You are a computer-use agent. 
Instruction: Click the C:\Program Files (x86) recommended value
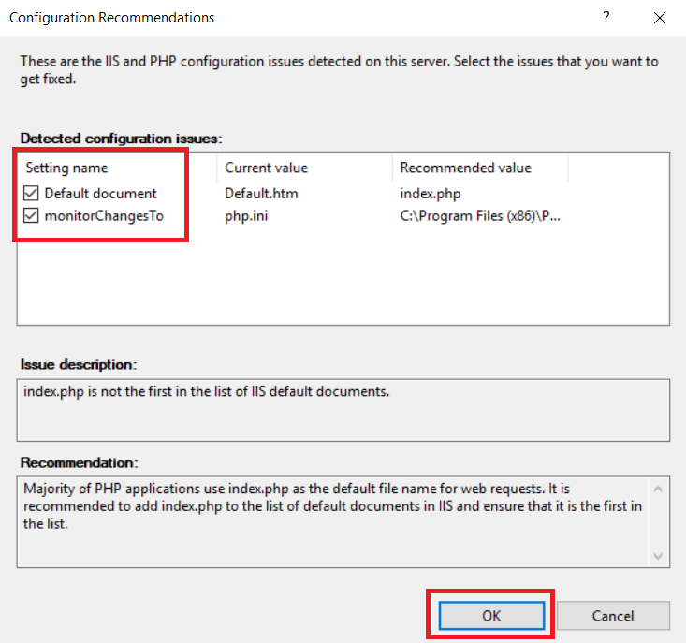point(480,215)
